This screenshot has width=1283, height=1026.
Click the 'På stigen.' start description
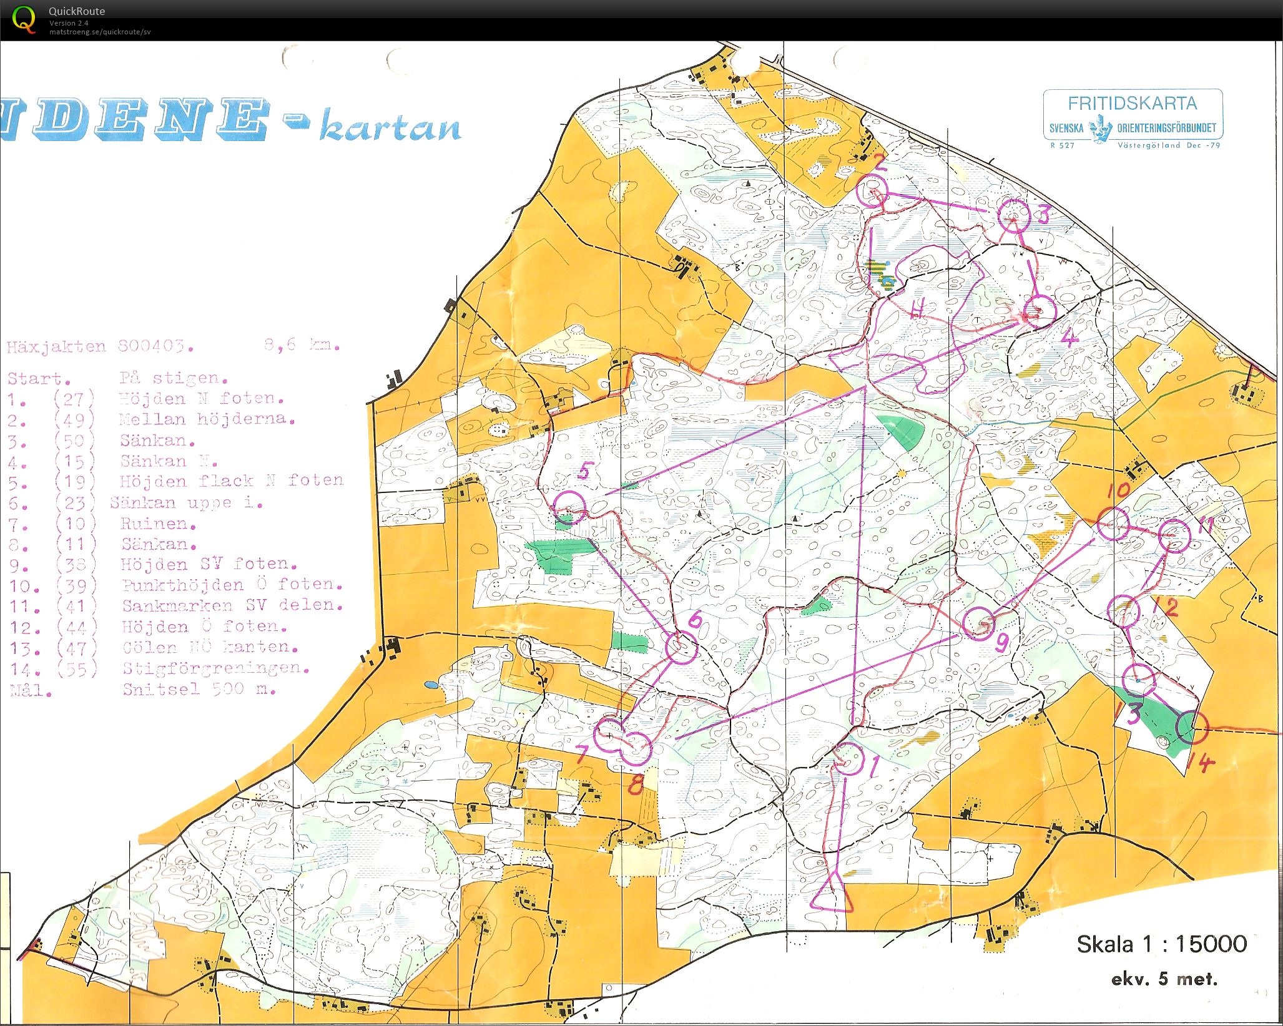click(x=174, y=378)
